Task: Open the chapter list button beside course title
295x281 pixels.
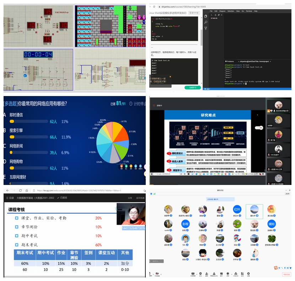Action: click(194, 13)
